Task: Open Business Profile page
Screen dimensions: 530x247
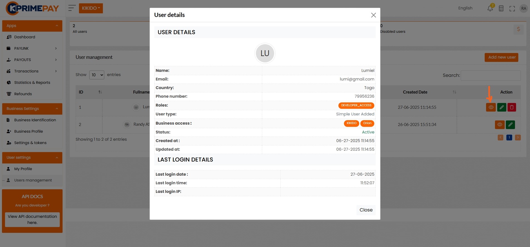Action: [x=32, y=131]
